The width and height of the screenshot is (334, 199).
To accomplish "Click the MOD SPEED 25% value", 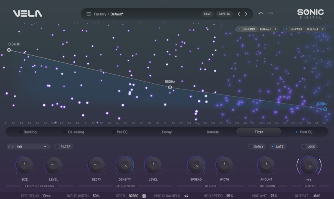I will coord(229,196).
